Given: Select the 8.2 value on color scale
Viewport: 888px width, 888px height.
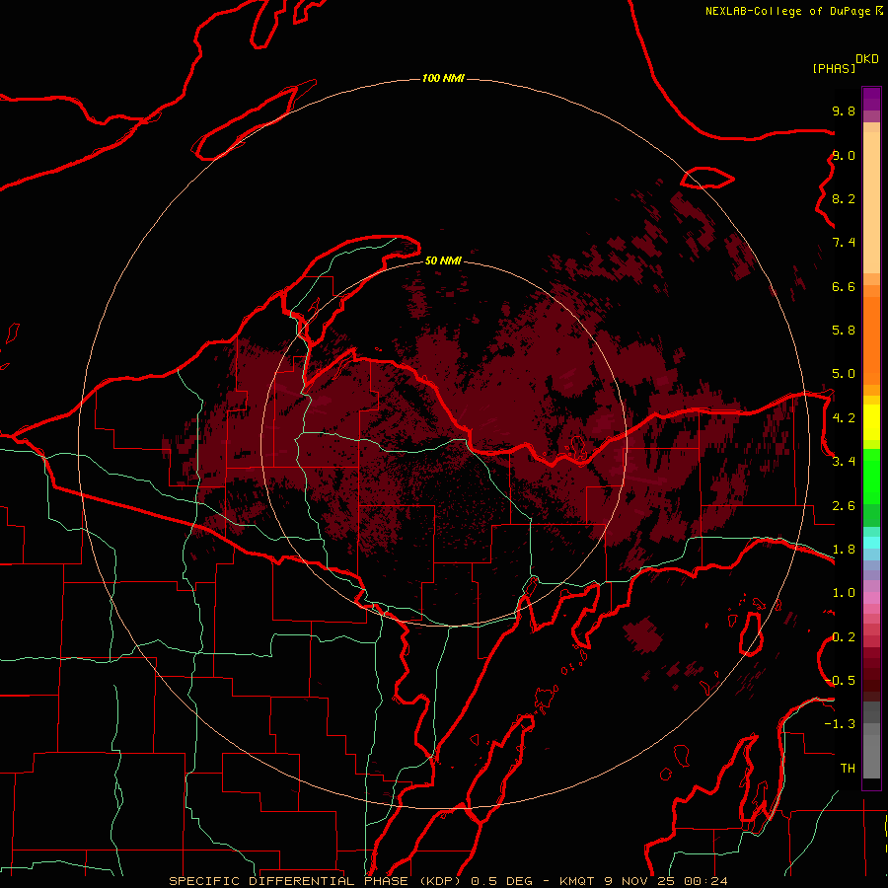Looking at the screenshot, I should 844,198.
